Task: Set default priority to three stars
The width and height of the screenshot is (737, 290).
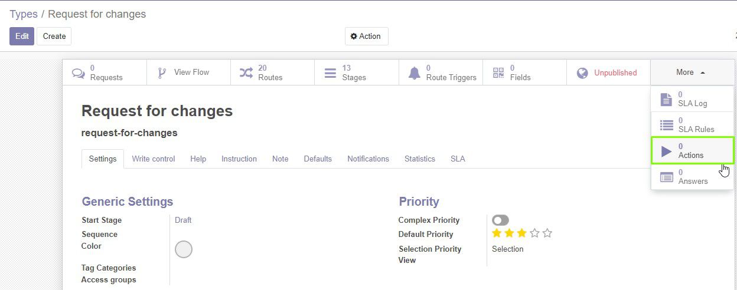Action: click(x=522, y=233)
